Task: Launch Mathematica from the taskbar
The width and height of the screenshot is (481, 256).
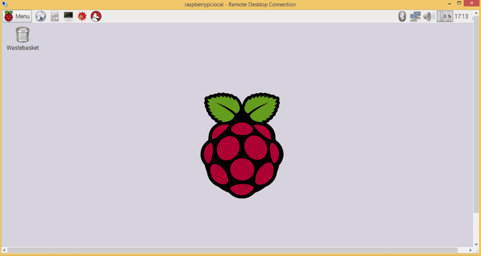Action: [82, 16]
